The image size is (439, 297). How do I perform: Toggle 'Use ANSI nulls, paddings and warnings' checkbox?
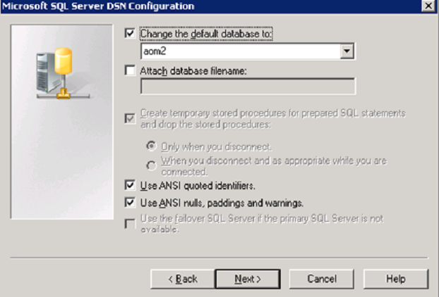coord(130,203)
